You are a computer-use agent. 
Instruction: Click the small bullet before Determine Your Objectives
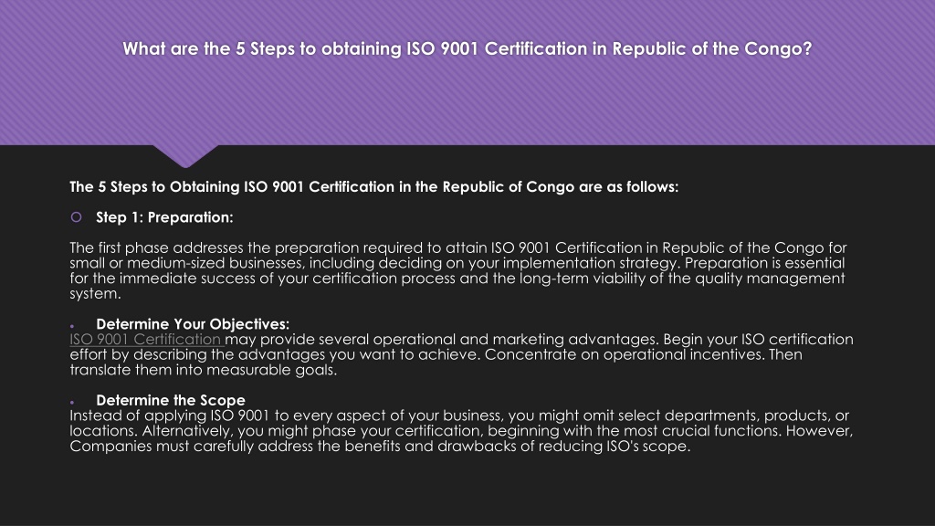coord(72,326)
